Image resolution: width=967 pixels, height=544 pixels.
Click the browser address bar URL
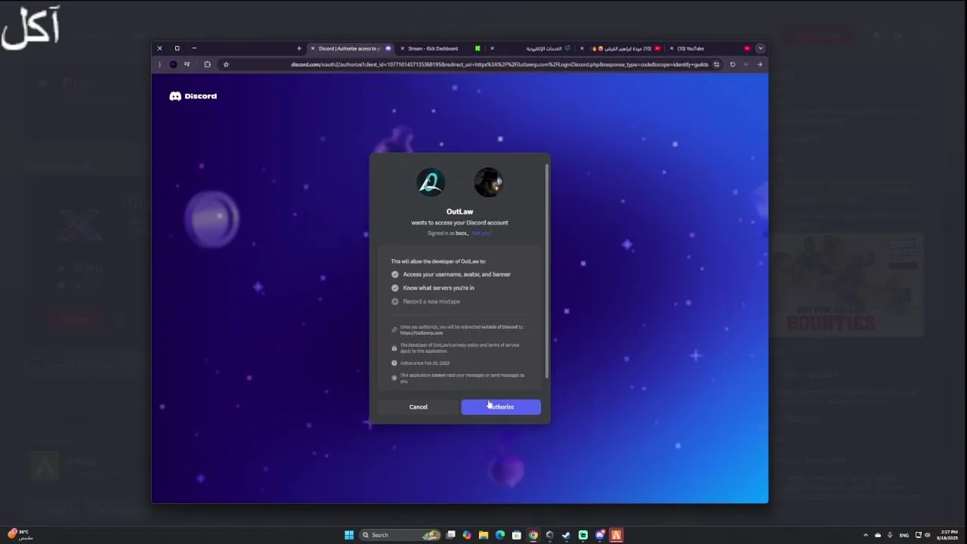coord(500,64)
